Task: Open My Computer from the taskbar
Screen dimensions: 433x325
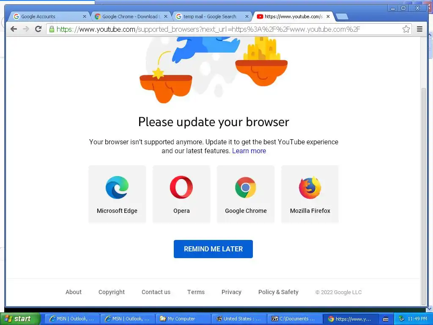Action: click(x=183, y=319)
